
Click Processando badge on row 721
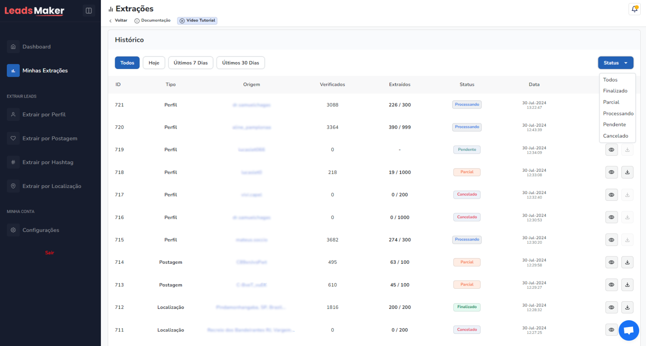click(x=467, y=105)
